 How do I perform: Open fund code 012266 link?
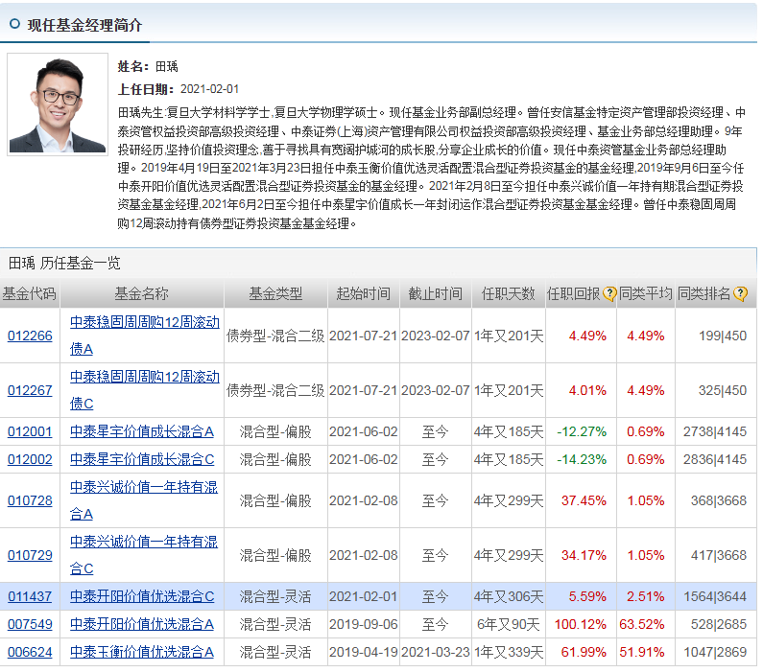pyautogui.click(x=30, y=336)
